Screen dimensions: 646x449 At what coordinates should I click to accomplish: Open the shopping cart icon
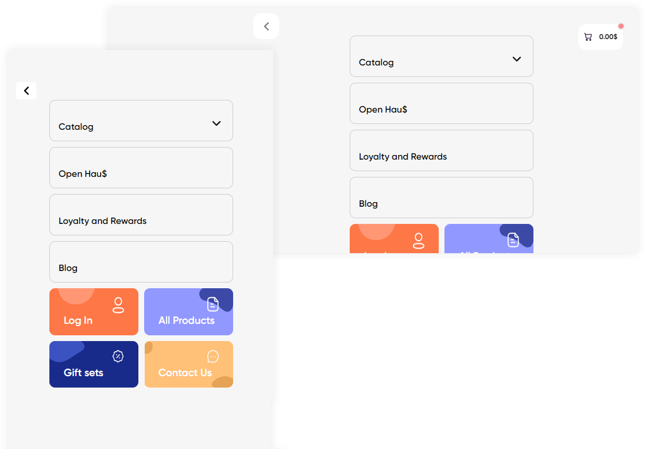coord(588,37)
